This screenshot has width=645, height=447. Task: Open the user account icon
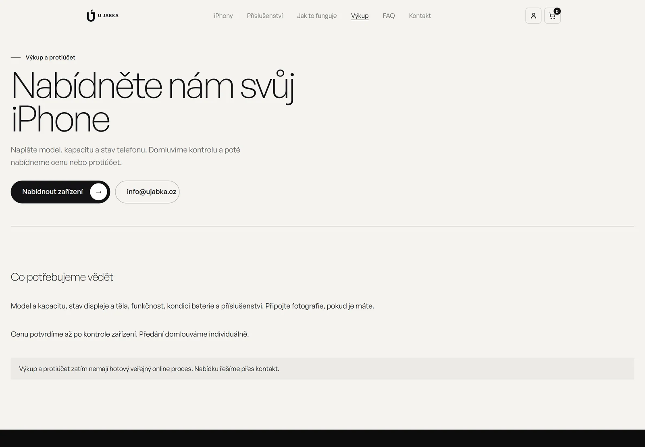pyautogui.click(x=533, y=16)
